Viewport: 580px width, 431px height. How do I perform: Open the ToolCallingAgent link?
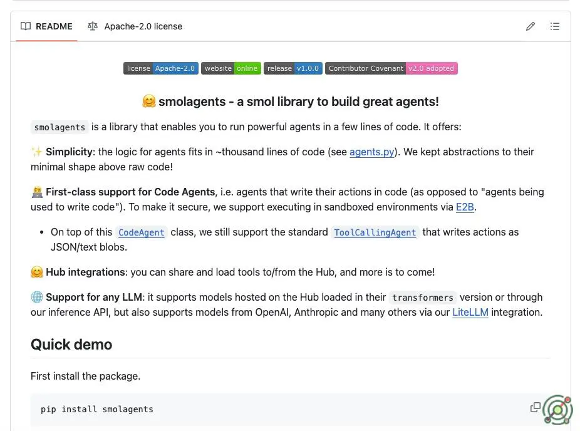[375, 232]
